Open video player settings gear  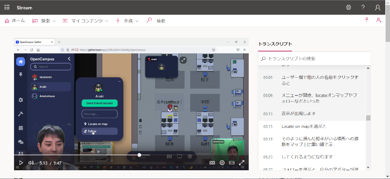coord(222,163)
